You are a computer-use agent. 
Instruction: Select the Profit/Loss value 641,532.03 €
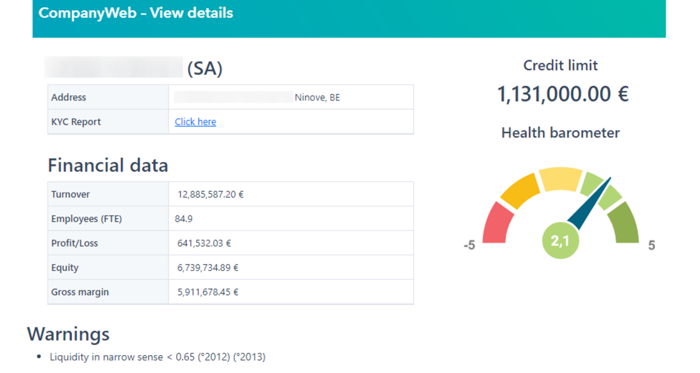click(204, 243)
